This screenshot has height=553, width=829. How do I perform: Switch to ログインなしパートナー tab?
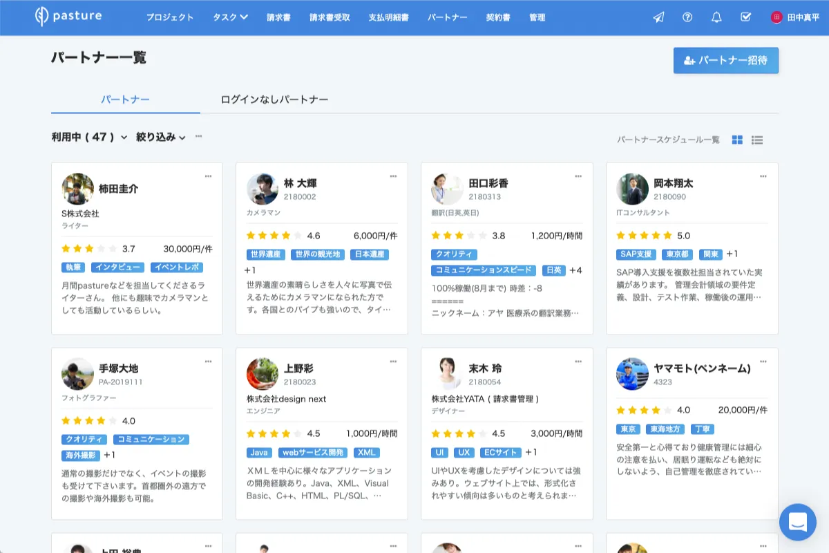(274, 100)
